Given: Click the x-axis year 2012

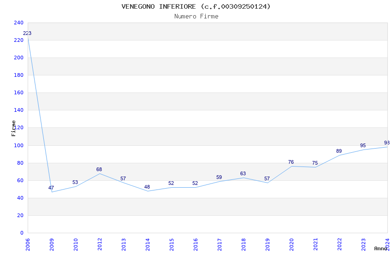Looking at the screenshot, I should (100, 245).
